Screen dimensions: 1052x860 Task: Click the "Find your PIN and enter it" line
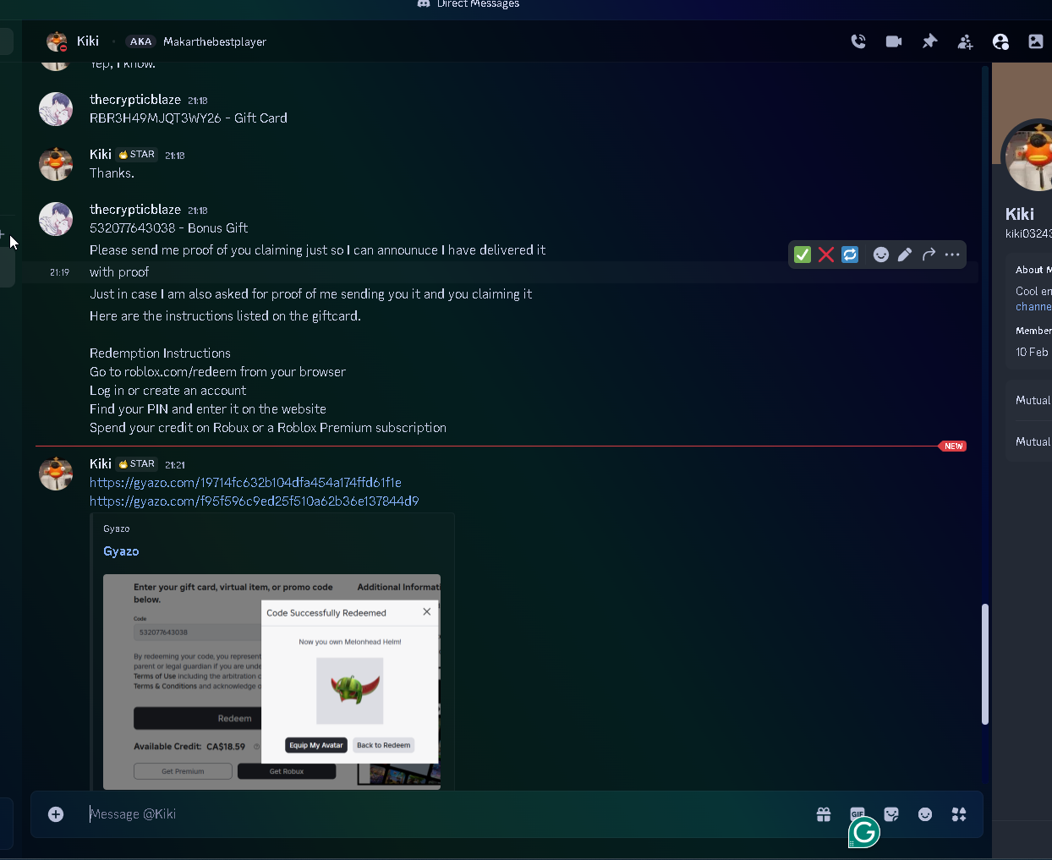(208, 409)
